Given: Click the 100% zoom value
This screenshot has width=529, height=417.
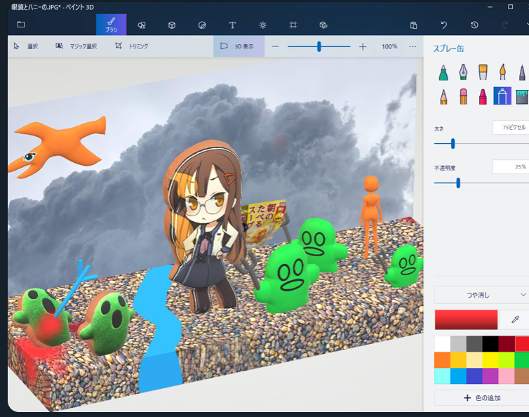Looking at the screenshot, I should point(389,46).
